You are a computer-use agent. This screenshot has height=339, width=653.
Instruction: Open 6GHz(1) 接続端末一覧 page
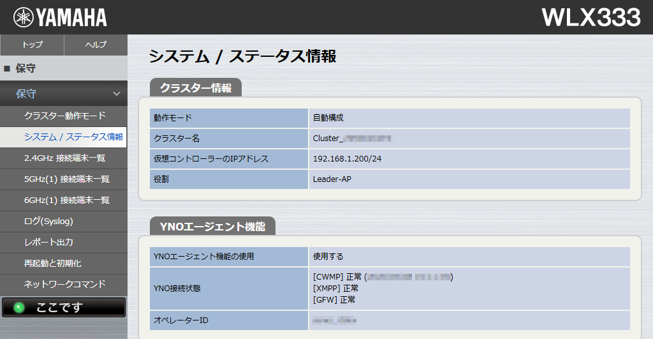[x=64, y=200]
